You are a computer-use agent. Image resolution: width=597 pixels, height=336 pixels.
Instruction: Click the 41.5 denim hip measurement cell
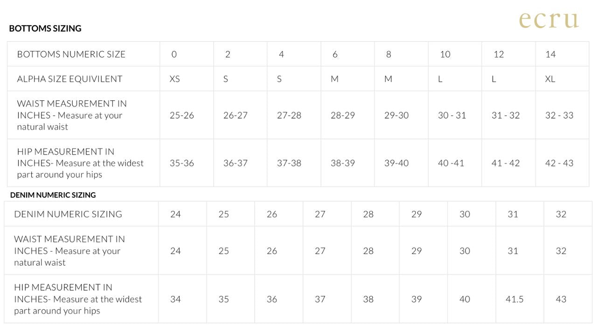coord(514,299)
